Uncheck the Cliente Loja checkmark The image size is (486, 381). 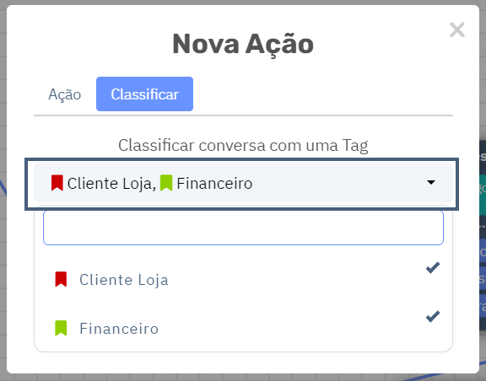(433, 268)
